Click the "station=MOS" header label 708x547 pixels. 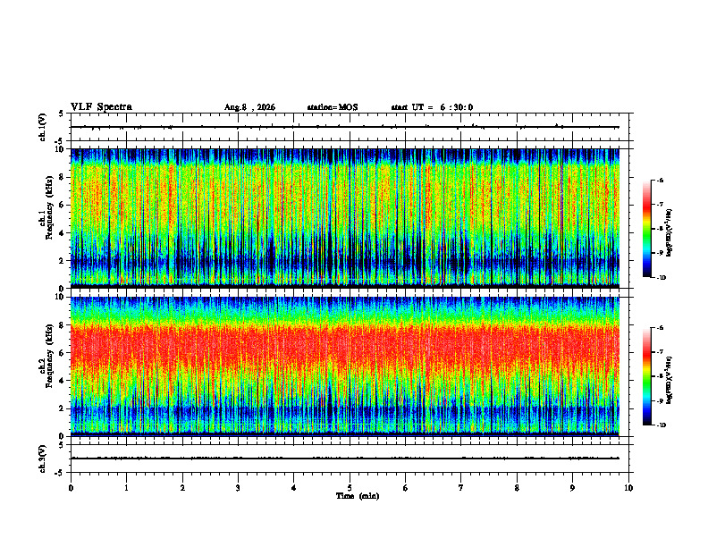(333, 107)
